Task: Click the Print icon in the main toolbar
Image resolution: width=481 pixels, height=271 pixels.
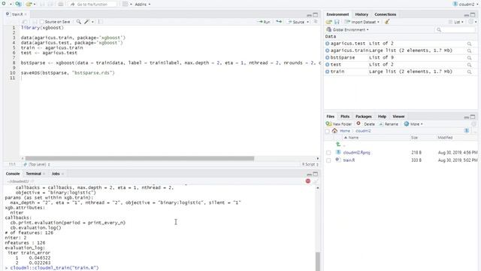Action: click(61, 5)
